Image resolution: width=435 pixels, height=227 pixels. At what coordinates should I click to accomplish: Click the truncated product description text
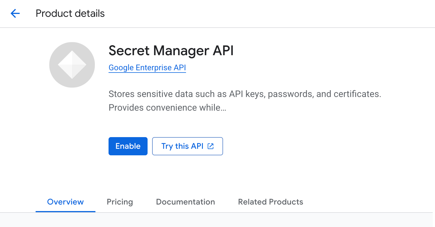(244, 100)
